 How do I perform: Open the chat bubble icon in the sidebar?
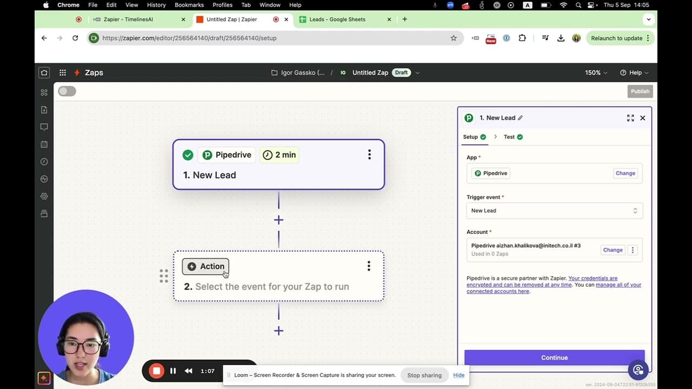[x=44, y=127]
